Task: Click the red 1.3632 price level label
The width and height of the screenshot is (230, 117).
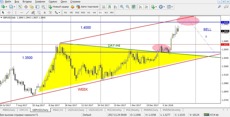Action: coord(225,45)
